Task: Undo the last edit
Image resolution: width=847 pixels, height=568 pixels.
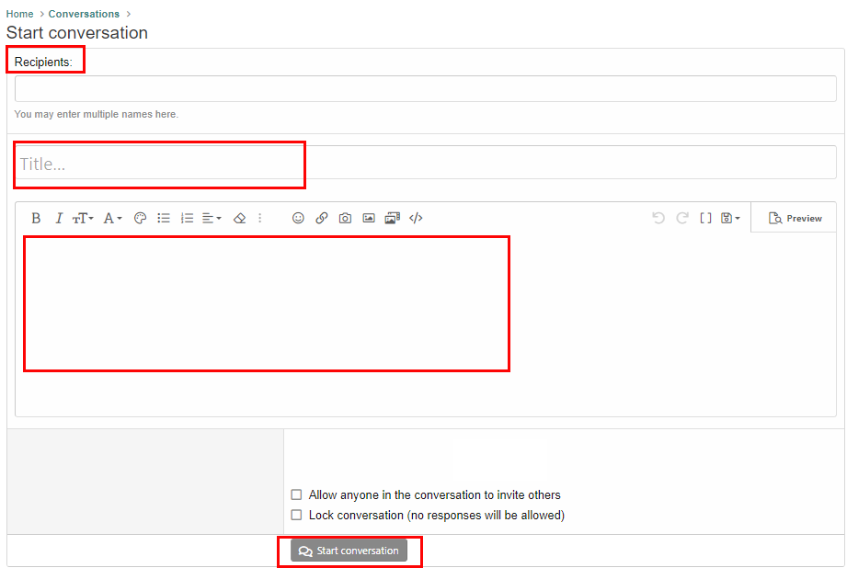Action: (x=658, y=218)
